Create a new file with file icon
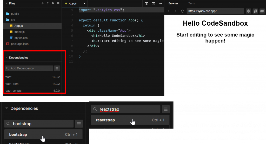 53,3
